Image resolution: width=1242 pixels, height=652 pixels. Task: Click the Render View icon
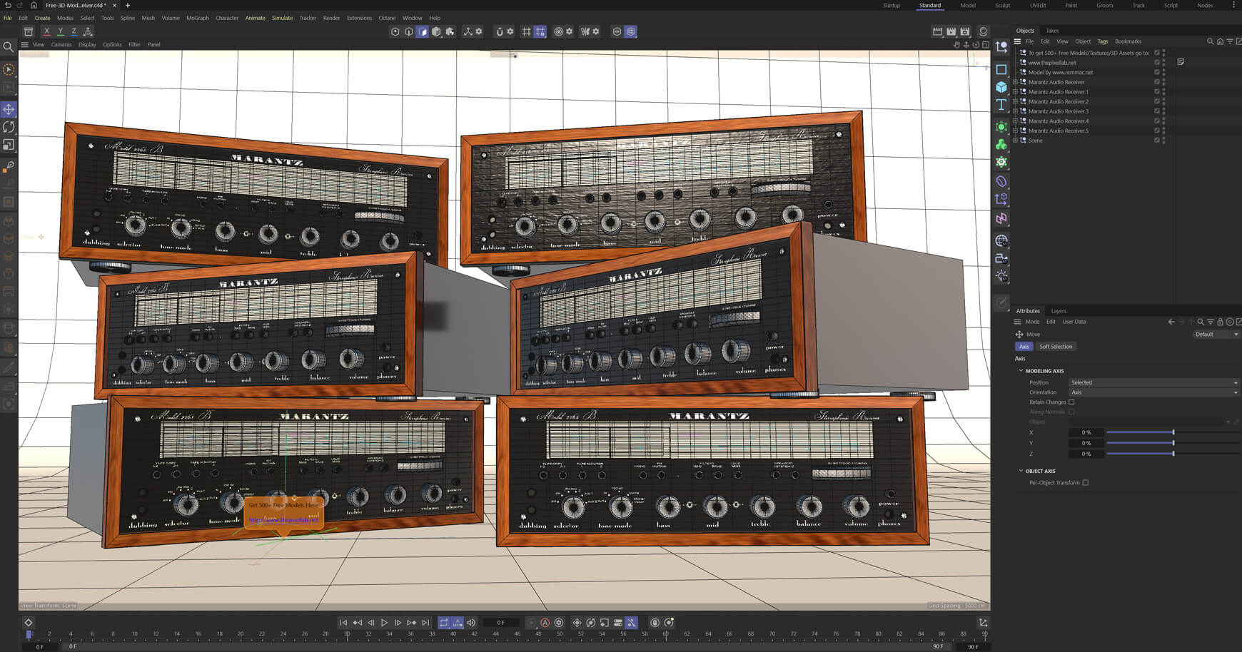click(x=937, y=31)
